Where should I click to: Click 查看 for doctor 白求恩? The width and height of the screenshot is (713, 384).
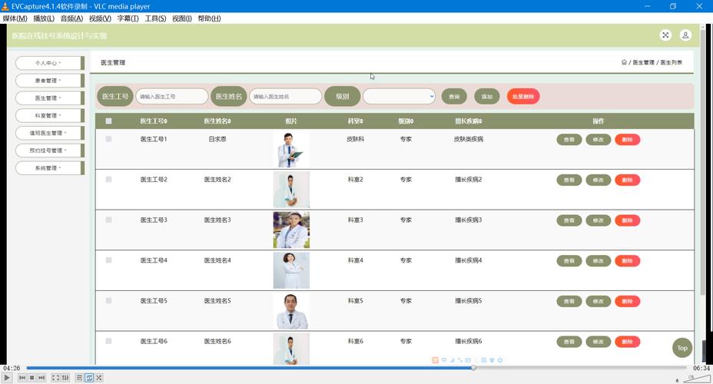pyautogui.click(x=569, y=140)
